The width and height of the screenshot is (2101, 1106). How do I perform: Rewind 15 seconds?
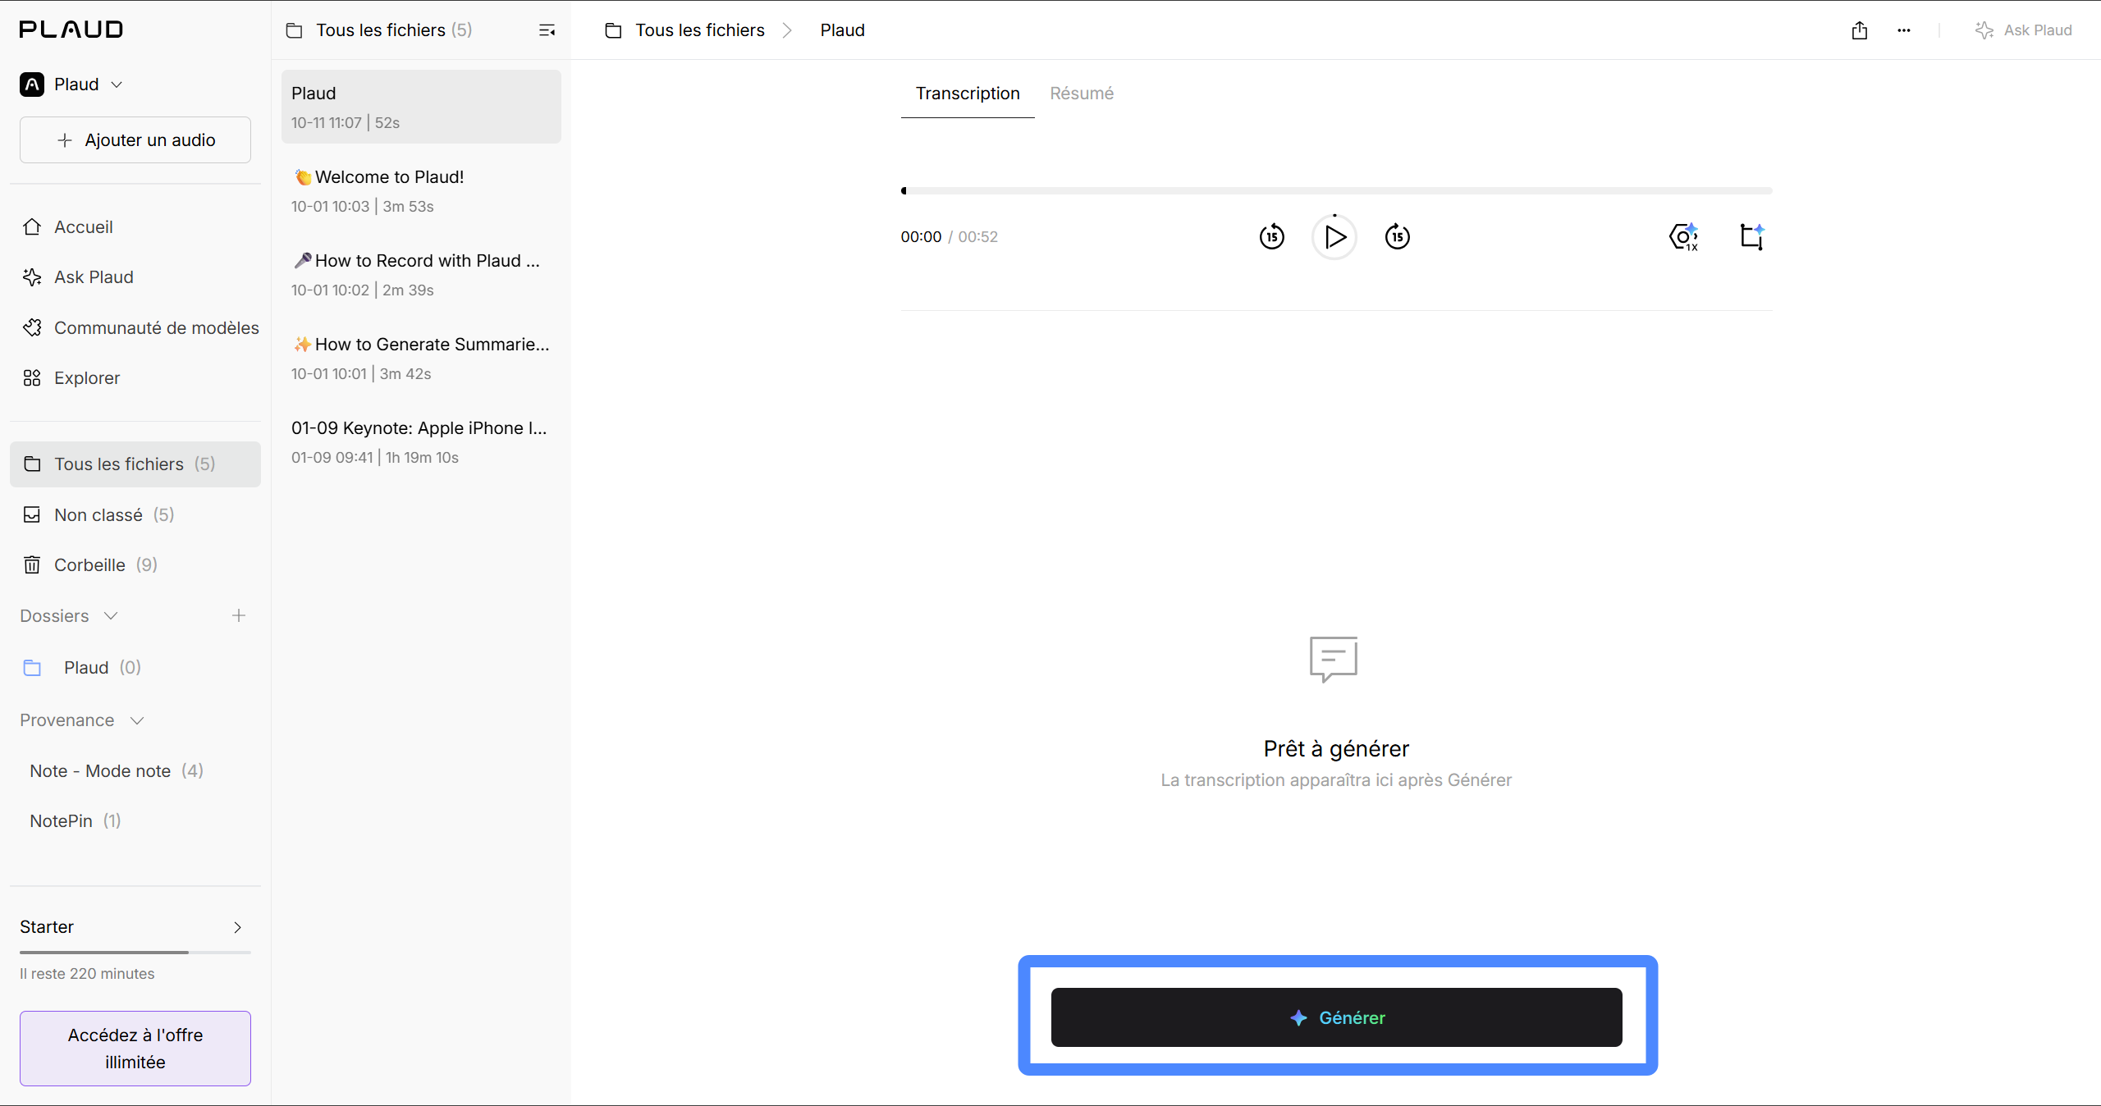tap(1272, 237)
